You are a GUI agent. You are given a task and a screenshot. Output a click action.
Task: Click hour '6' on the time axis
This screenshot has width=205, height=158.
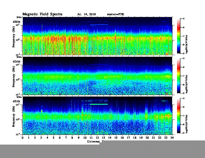60,138
